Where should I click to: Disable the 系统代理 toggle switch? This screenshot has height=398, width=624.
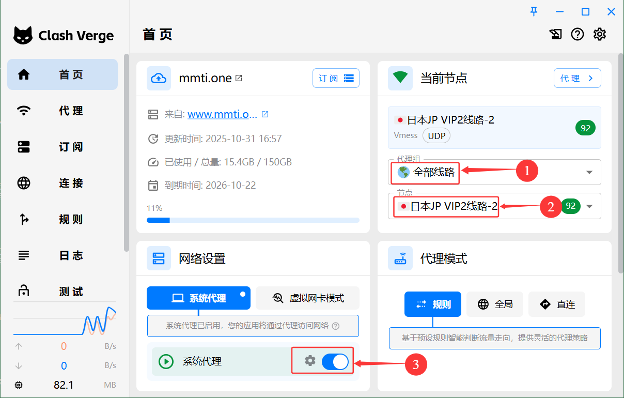pyautogui.click(x=335, y=361)
